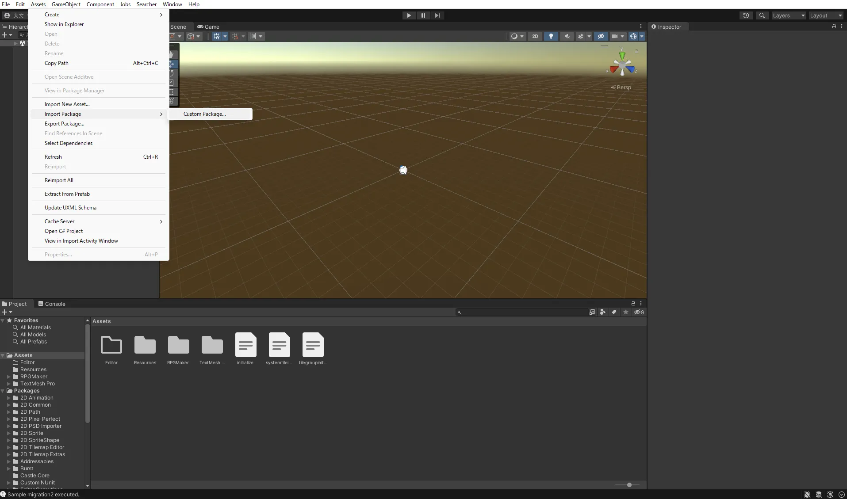
Task: Toggle 2D view mode in Scene
Action: click(x=535, y=36)
